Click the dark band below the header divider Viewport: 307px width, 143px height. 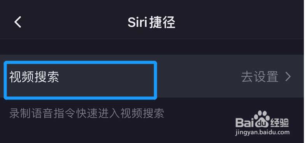tap(152, 47)
